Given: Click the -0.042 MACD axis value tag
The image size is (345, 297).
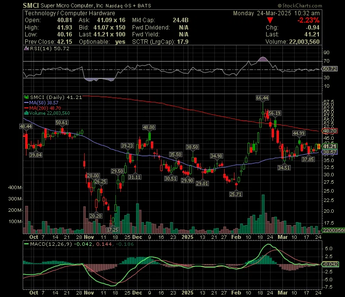Looking at the screenshot, I should pyautogui.click(x=330, y=264).
